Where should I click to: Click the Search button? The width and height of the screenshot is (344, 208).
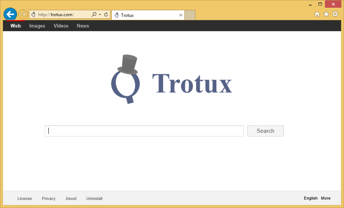click(x=266, y=131)
